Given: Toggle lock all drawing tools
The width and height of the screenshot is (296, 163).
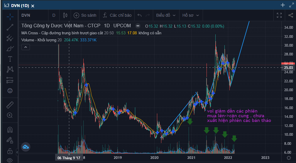Looking at the screenshot, I should [10, 151].
